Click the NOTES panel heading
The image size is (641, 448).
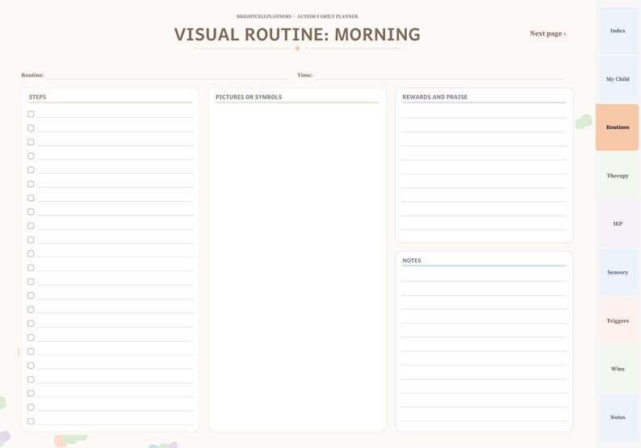[x=412, y=261]
